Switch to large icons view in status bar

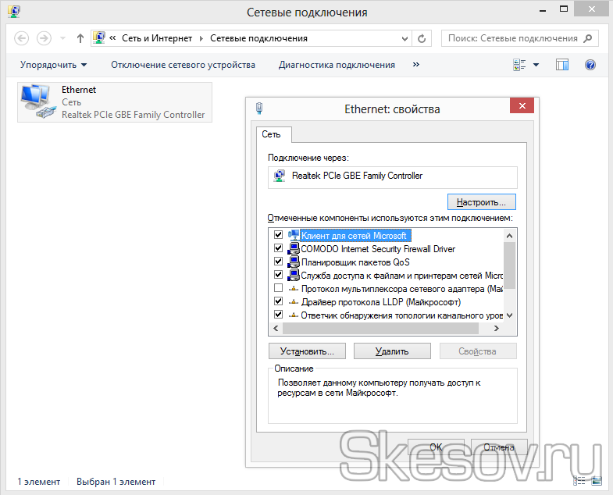[597, 481]
